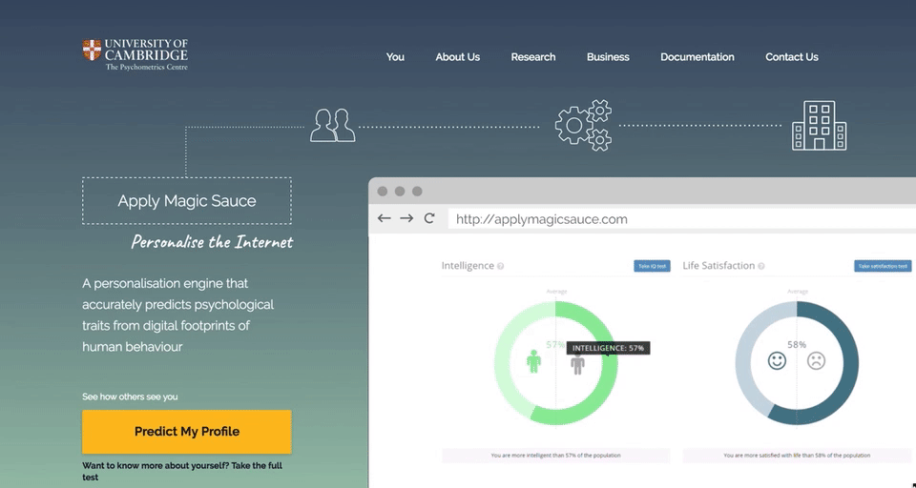
Task: Click the grey person icon in Intelligence chart
Action: pos(578,364)
